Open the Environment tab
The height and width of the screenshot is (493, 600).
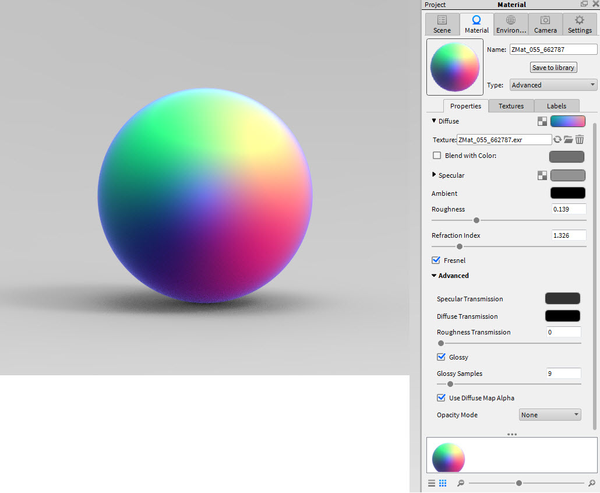(x=511, y=24)
